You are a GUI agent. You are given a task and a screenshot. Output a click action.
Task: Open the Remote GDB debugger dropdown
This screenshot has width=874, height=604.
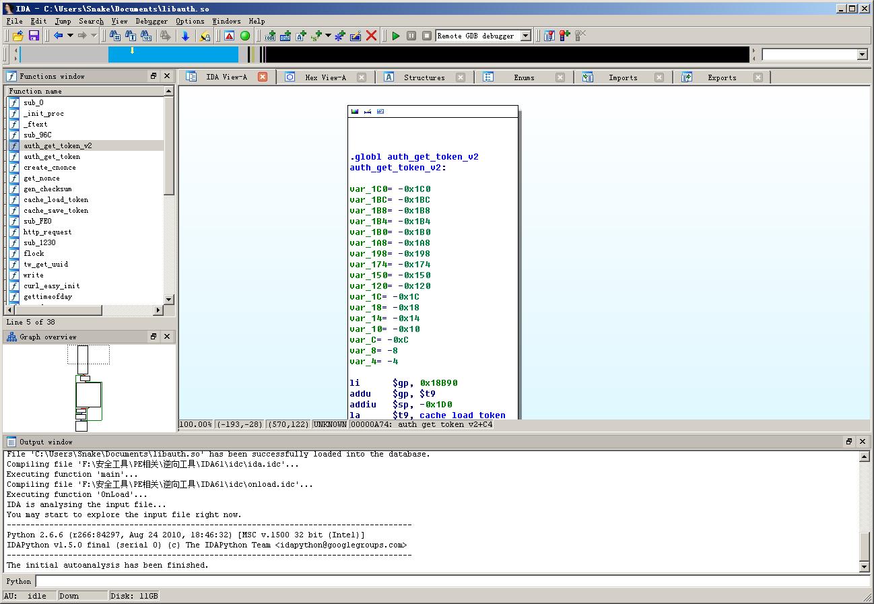point(526,36)
